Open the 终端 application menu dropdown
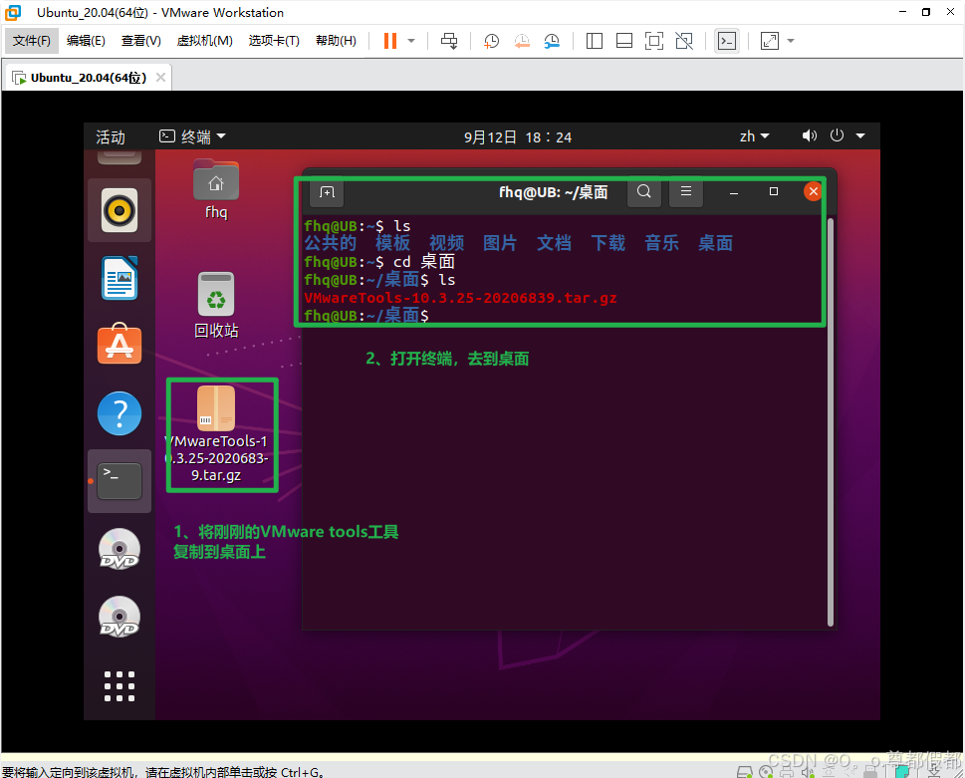This screenshot has width=965, height=778. [x=192, y=136]
